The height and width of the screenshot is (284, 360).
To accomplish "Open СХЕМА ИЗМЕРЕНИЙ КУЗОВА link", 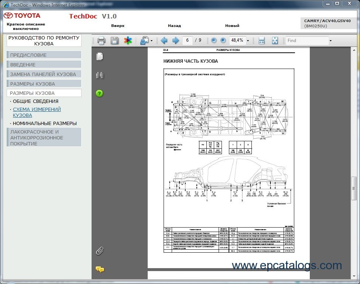I will click(x=37, y=112).
